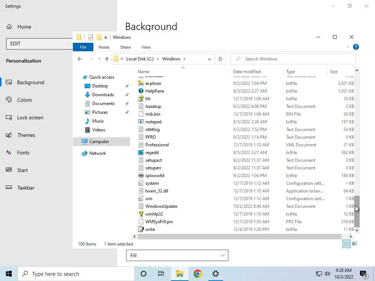
Task: Select Taskbar in Settings sidebar
Action: (x=26, y=188)
